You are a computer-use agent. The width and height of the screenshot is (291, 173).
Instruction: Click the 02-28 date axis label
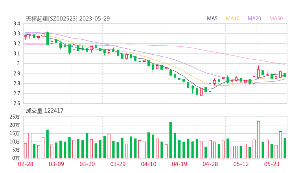(x=26, y=164)
